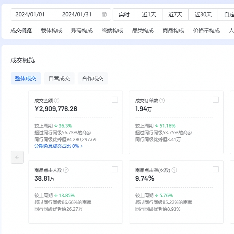
Task: Click the end date 2024/01/31 field
Action: (77, 14)
